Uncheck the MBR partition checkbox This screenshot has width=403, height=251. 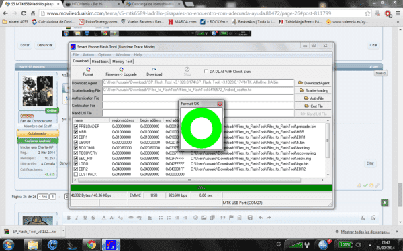pos(75,132)
